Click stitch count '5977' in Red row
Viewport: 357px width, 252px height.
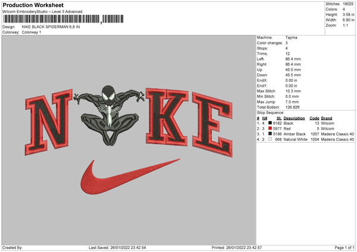coord(277,129)
